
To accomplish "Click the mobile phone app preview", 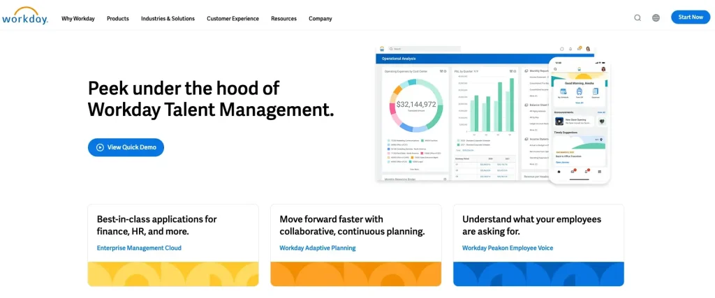I will (x=580, y=120).
